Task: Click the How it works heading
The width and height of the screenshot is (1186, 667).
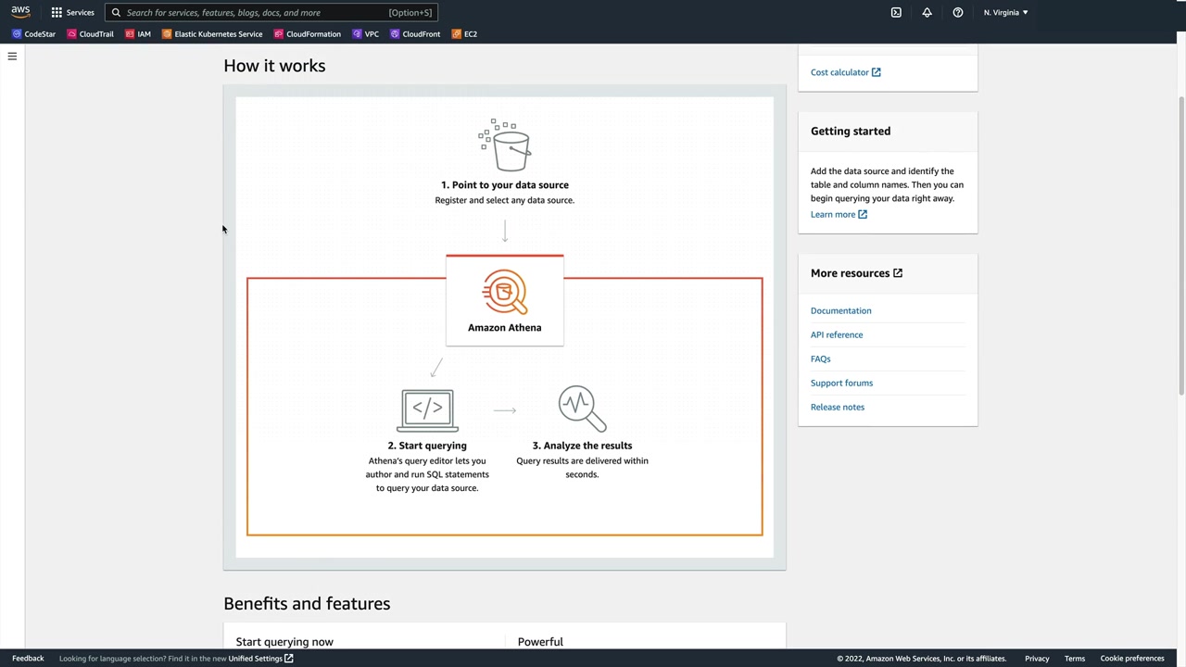Action: tap(274, 66)
